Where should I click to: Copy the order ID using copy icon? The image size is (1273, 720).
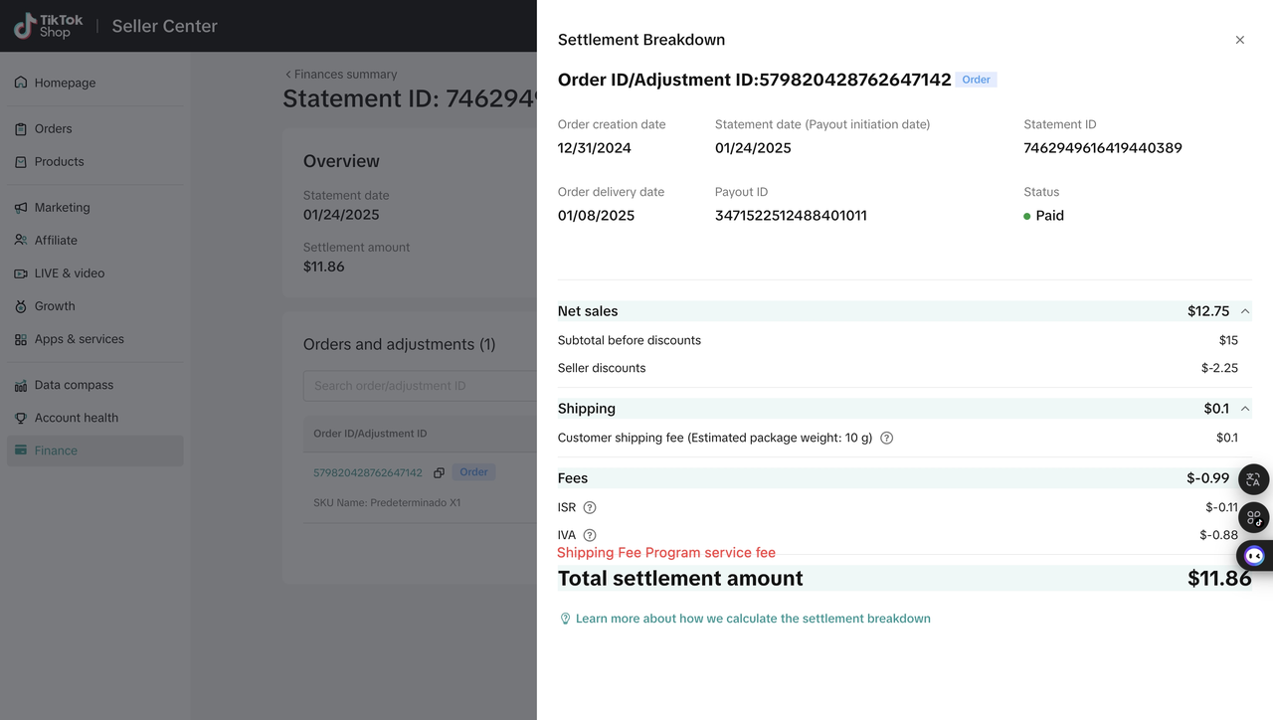pyautogui.click(x=439, y=472)
